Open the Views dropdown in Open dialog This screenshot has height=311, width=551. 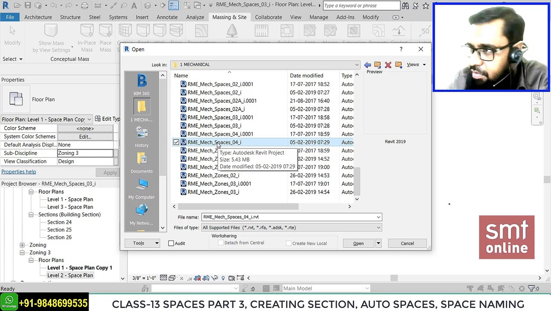coord(424,65)
